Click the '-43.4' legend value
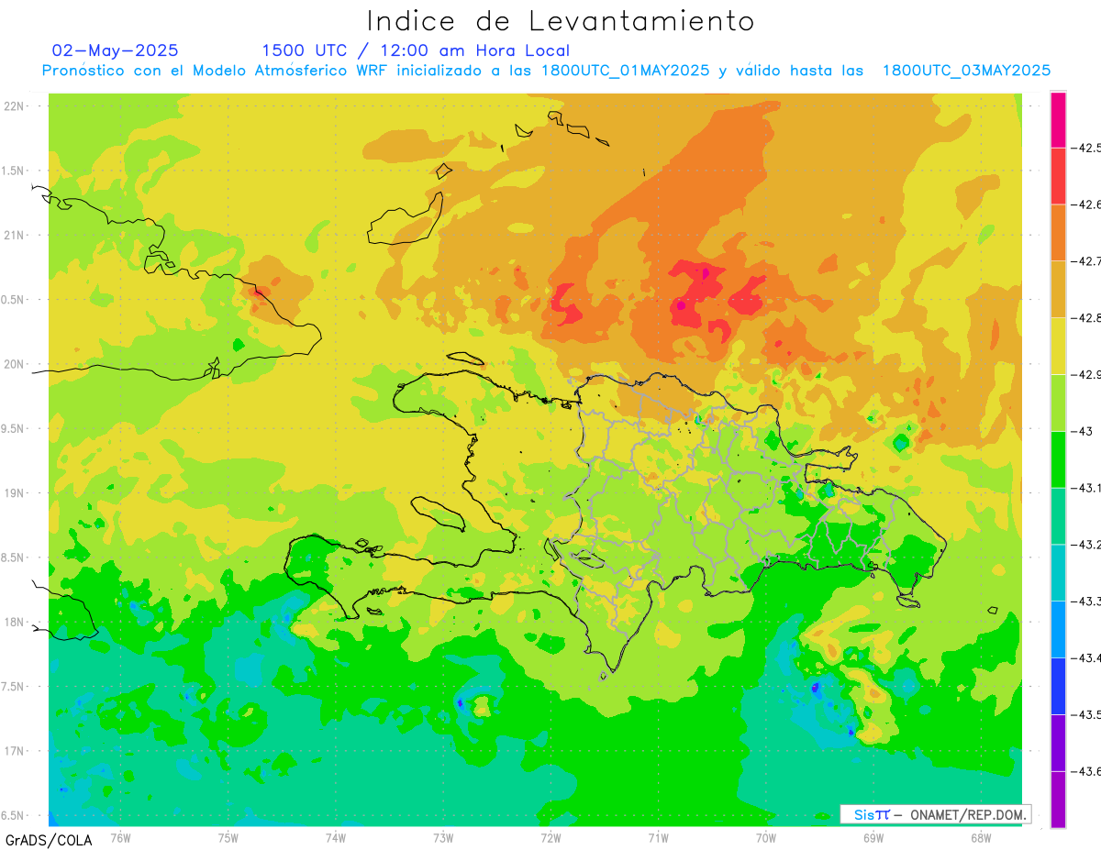This screenshot has height=850, width=1101. tap(1086, 658)
